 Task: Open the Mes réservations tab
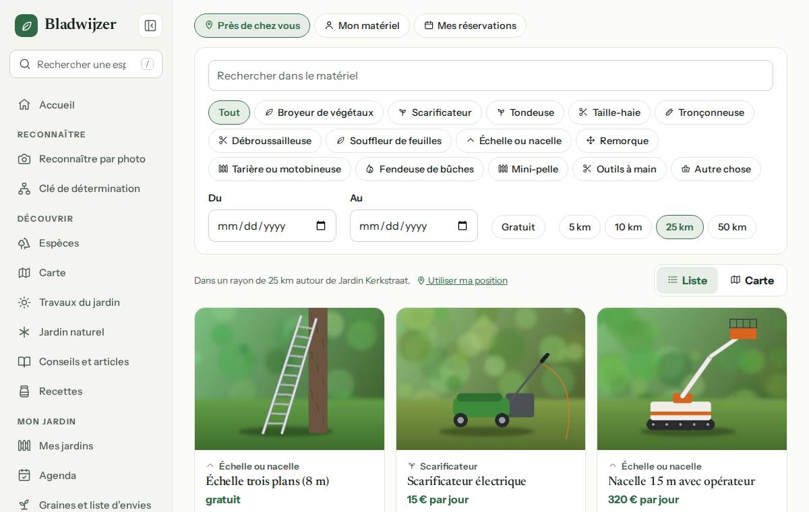[470, 26]
